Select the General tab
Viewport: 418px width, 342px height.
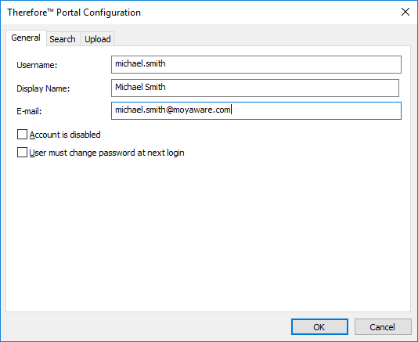(x=26, y=38)
